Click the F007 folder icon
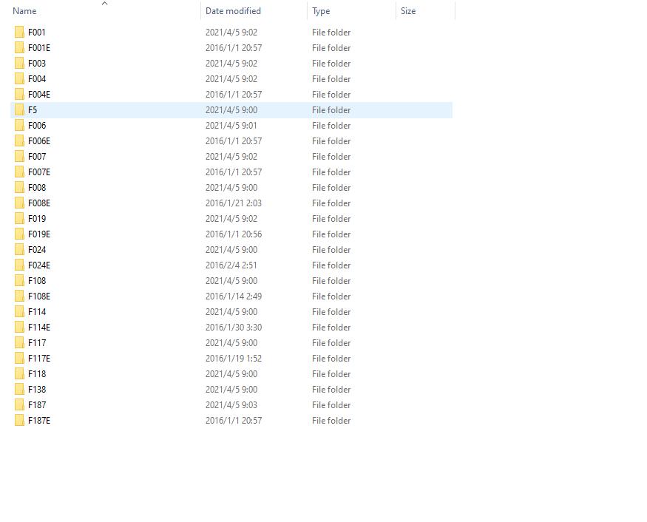 point(19,157)
